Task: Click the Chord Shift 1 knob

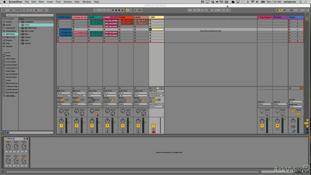Action: (8, 146)
